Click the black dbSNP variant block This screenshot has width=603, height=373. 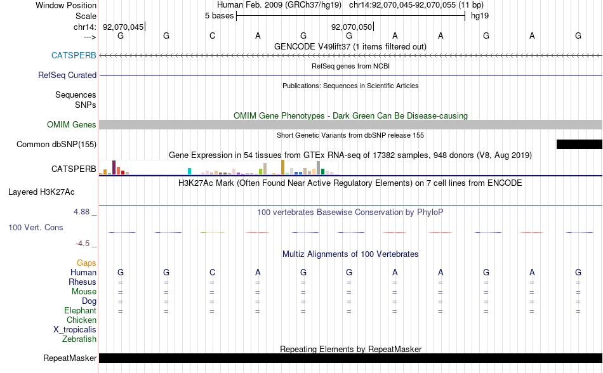click(x=579, y=145)
